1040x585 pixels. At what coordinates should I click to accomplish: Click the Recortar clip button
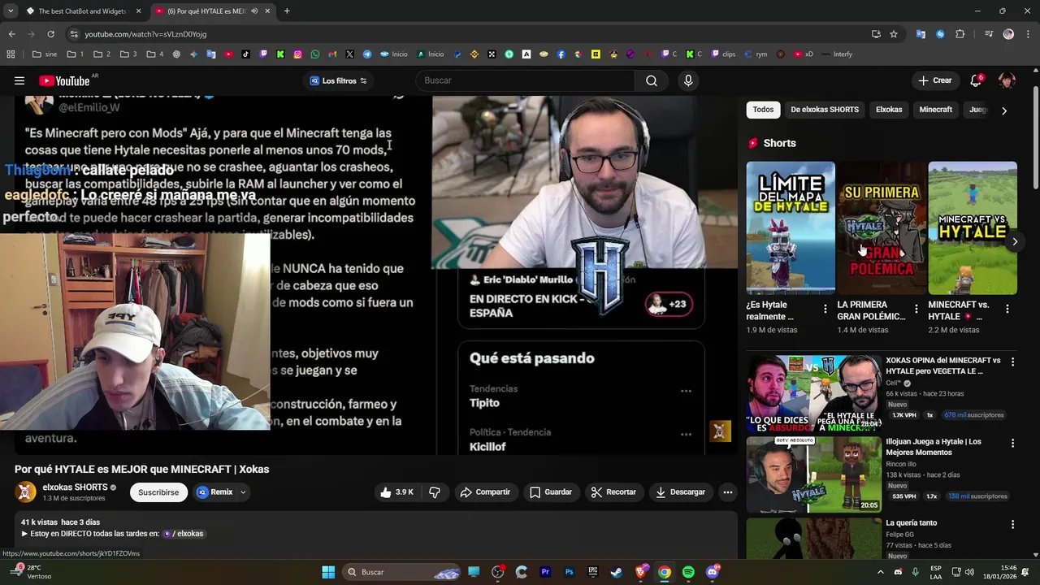click(613, 492)
